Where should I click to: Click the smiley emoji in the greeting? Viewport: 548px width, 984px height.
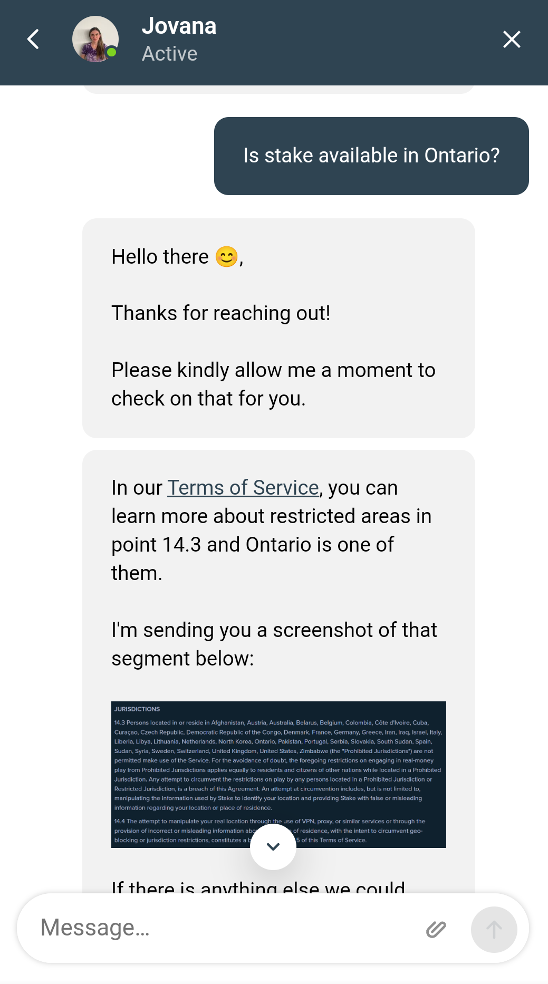227,257
